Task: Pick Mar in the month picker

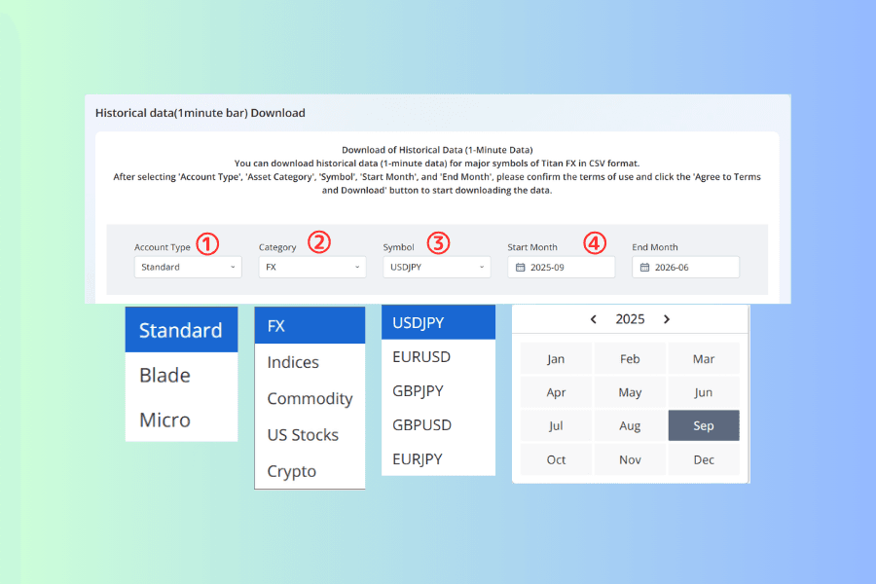Action: 704,359
